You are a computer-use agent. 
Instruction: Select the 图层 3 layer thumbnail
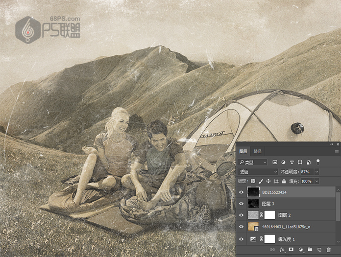[x=253, y=204]
